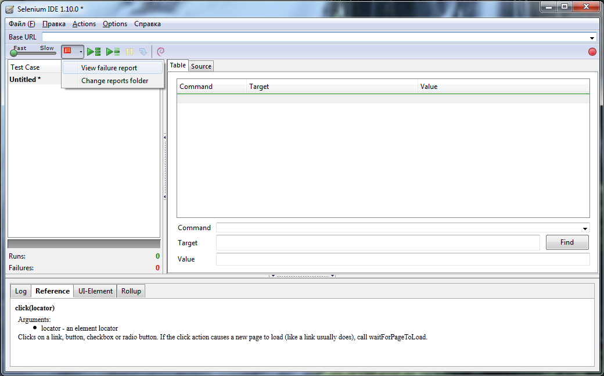This screenshot has height=376, width=604.
Task: Step through the test with the step icon
Action: tap(143, 51)
